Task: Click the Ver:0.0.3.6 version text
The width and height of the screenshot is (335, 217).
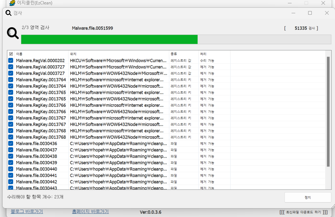Action: click(x=151, y=212)
